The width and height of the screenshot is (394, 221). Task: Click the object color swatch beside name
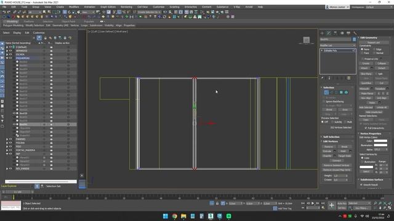[x=354, y=39]
